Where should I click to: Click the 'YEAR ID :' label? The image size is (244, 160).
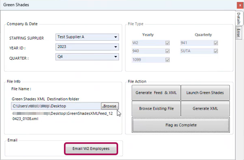17,48
